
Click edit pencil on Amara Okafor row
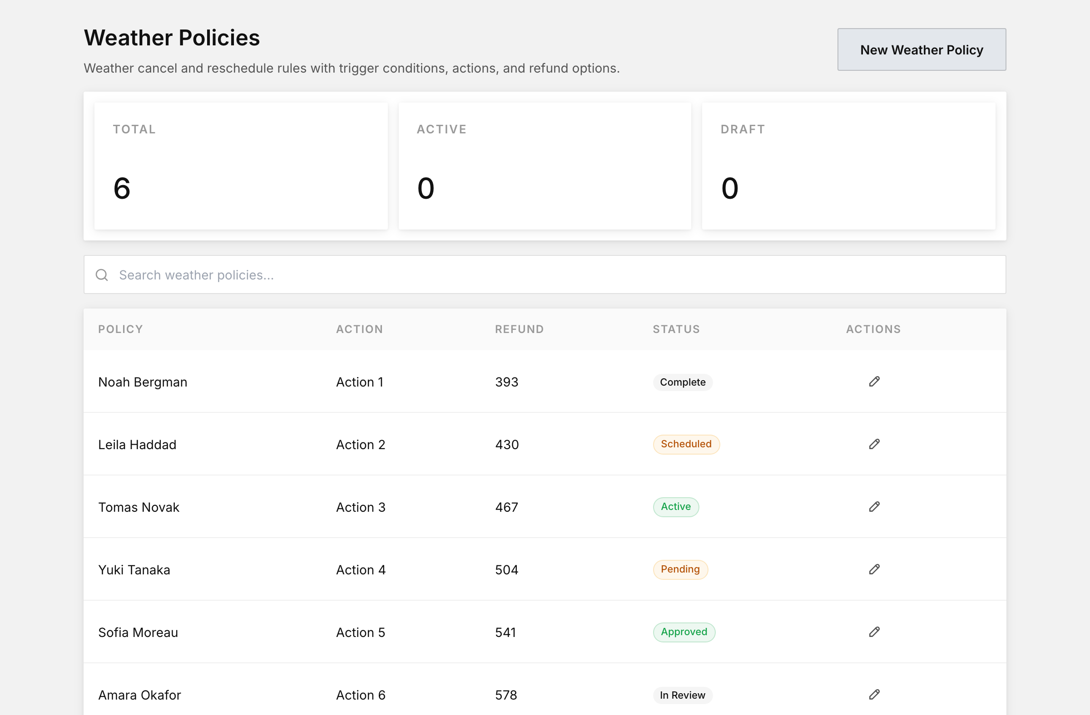874,695
